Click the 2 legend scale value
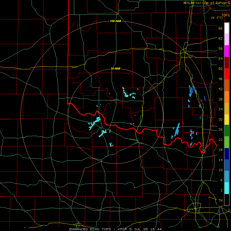 [x=222, y=190]
